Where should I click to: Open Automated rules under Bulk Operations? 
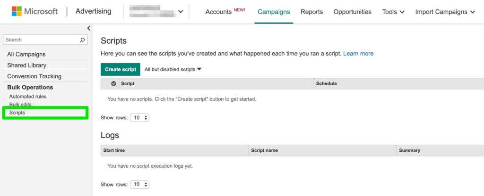(28, 96)
